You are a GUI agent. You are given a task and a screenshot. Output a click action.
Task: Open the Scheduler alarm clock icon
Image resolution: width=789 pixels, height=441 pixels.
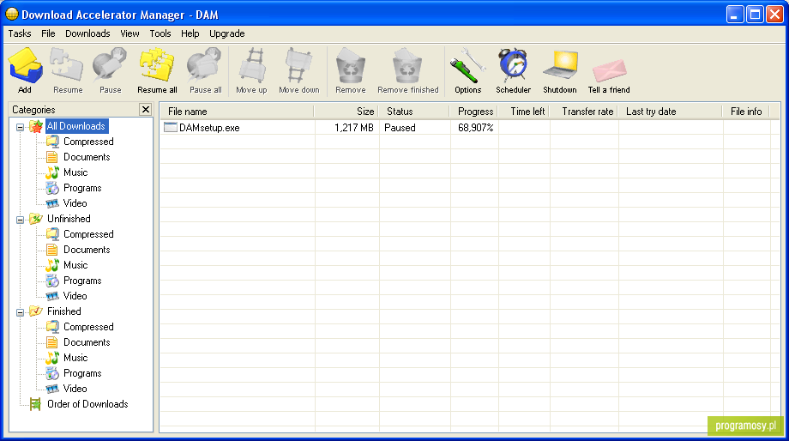pyautogui.click(x=513, y=65)
